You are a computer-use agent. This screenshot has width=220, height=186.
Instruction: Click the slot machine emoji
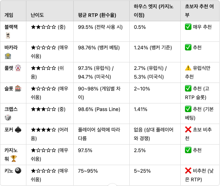click(x=18, y=88)
